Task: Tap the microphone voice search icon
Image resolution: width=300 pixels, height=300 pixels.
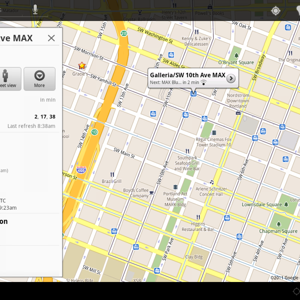Action: click(x=35, y=10)
